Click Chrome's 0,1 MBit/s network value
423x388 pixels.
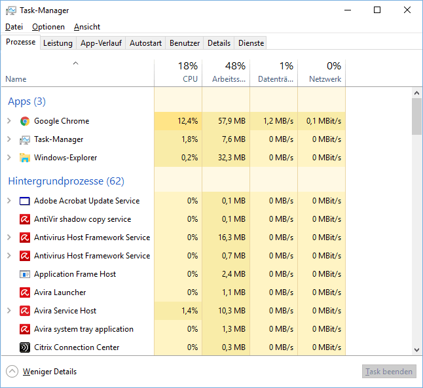(323, 121)
